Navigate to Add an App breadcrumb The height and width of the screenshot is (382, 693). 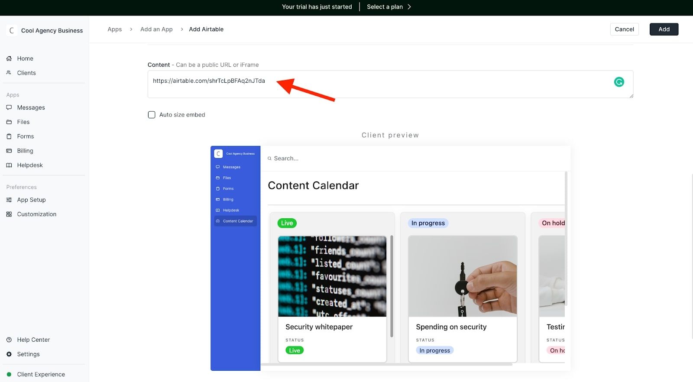click(156, 29)
